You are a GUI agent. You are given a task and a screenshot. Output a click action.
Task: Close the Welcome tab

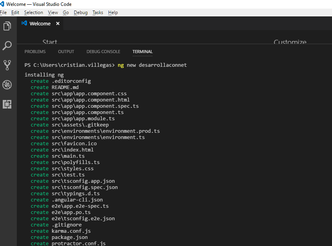[x=57, y=23]
